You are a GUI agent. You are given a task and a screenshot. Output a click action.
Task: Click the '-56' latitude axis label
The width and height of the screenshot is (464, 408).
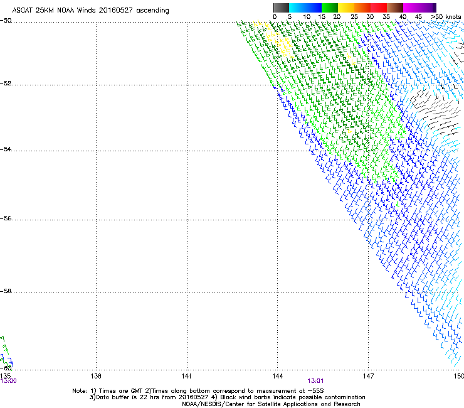point(6,218)
